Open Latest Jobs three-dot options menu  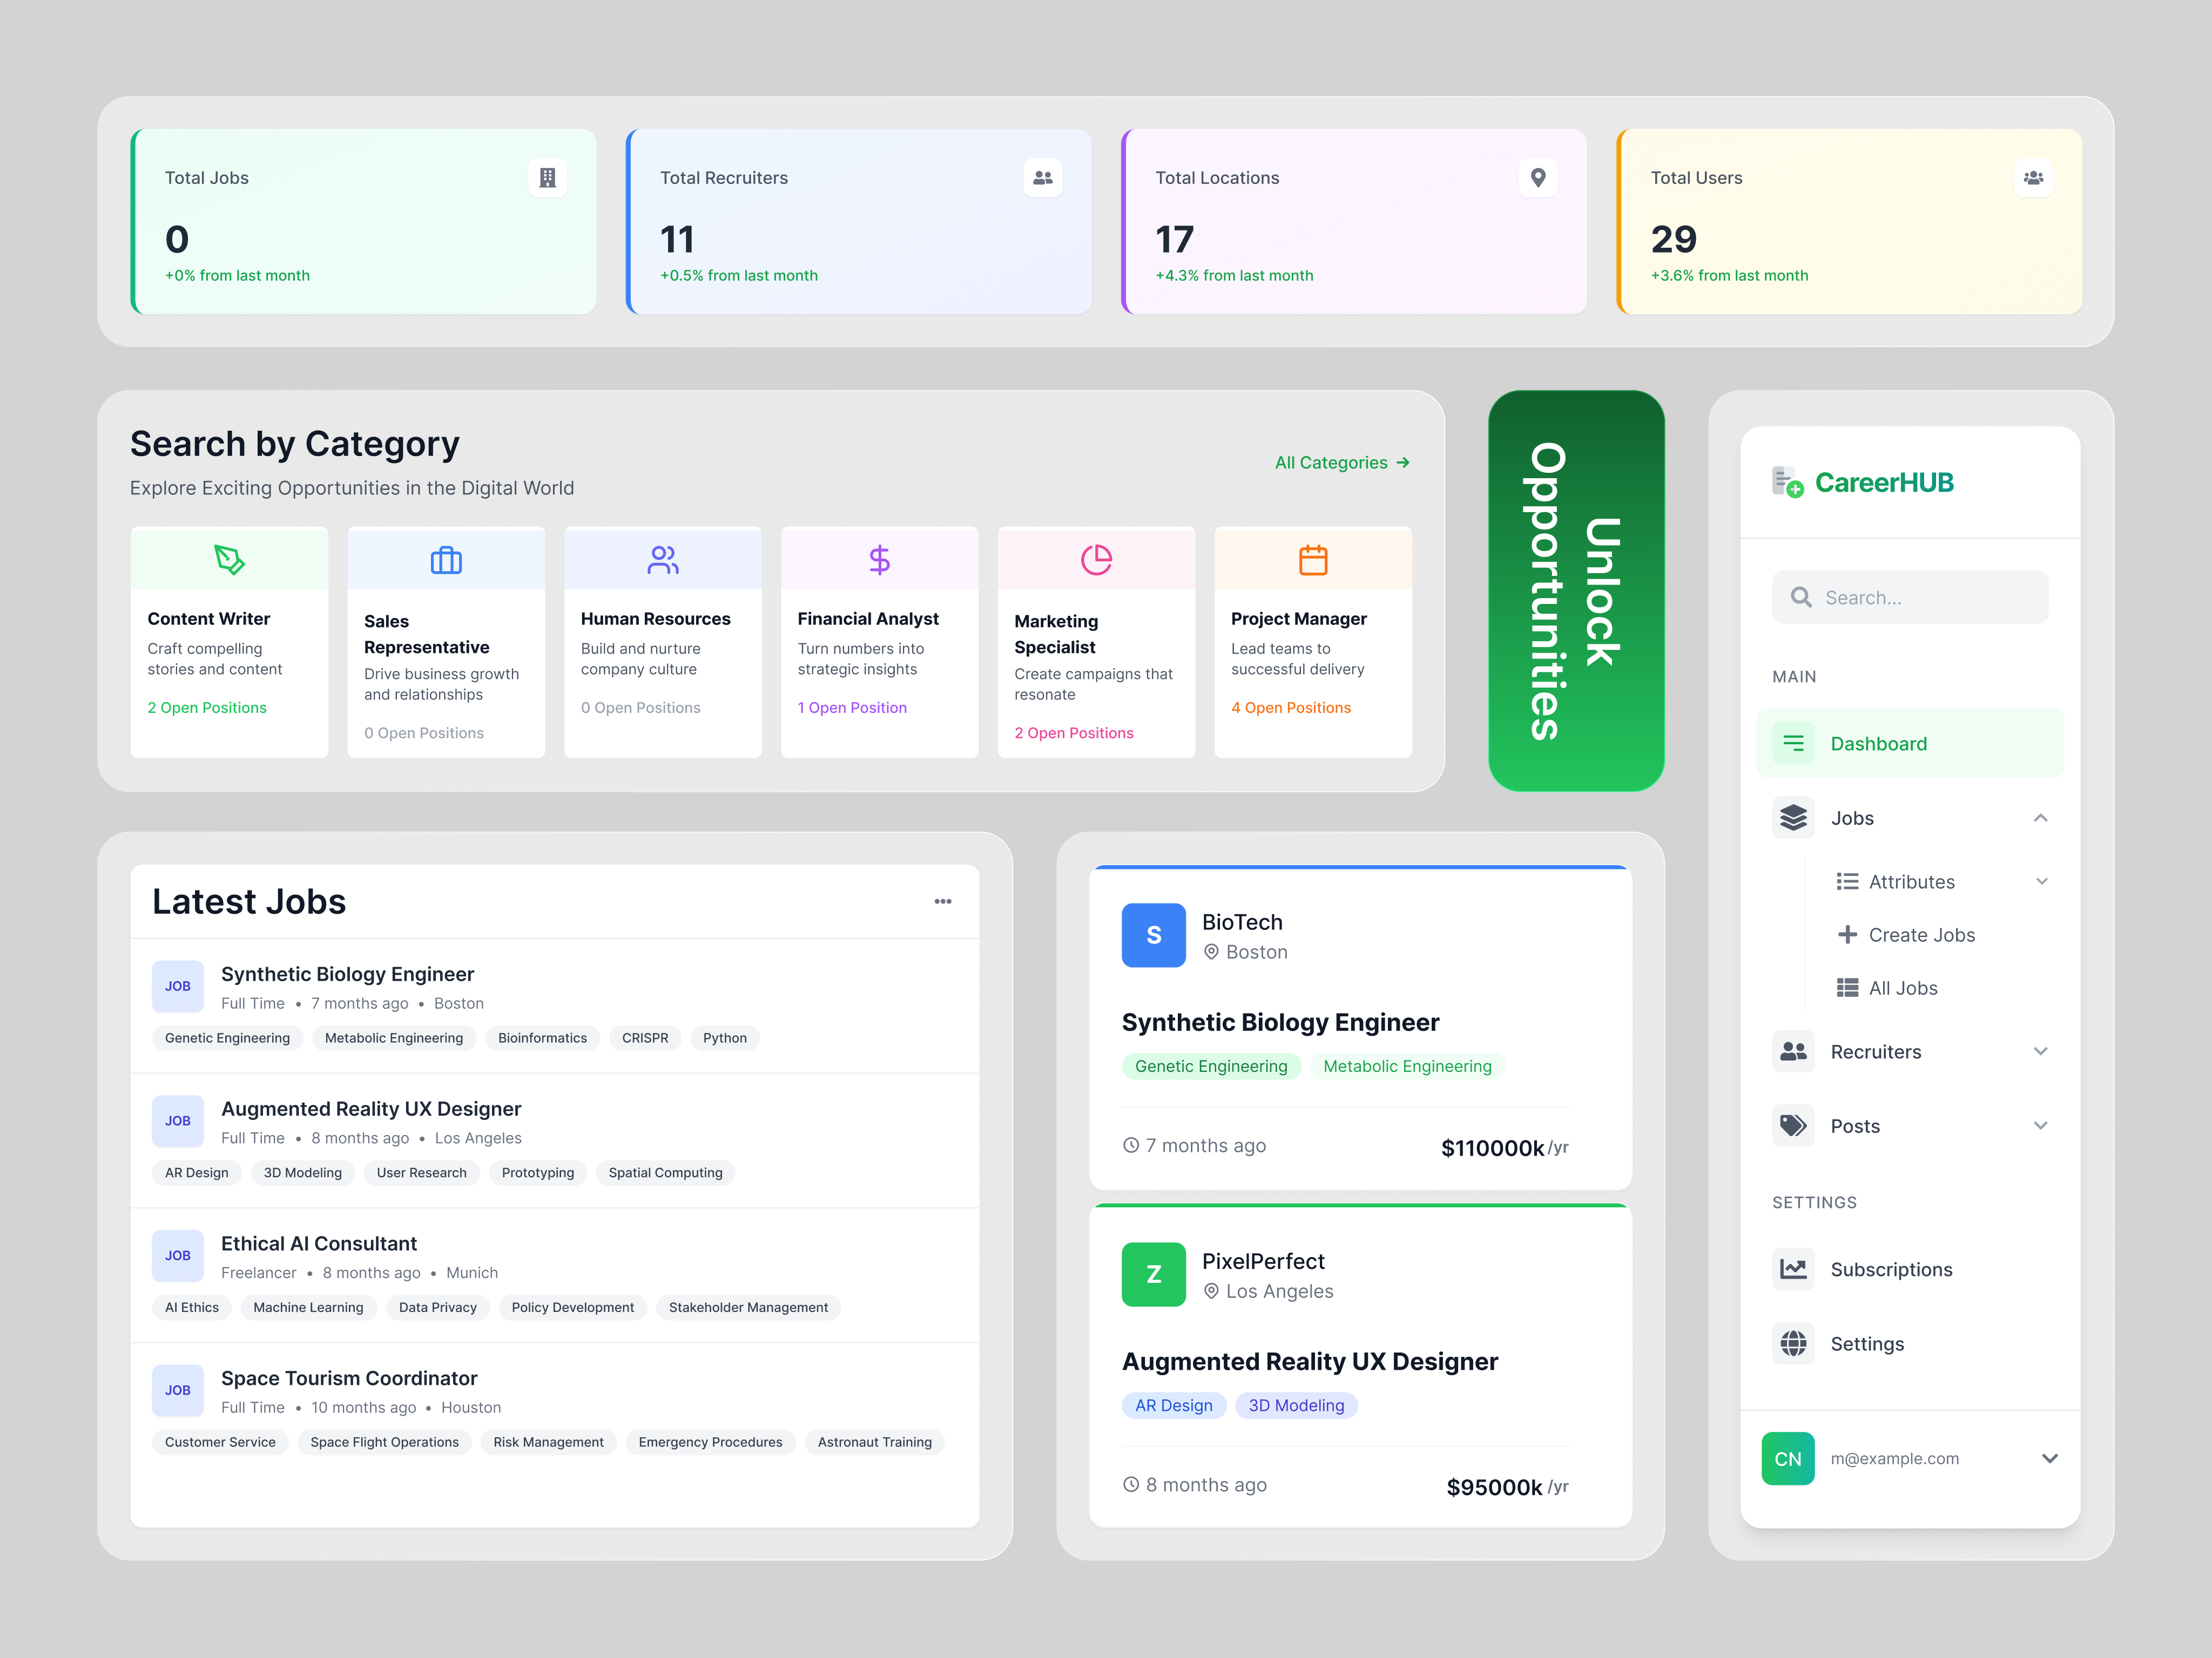943,901
